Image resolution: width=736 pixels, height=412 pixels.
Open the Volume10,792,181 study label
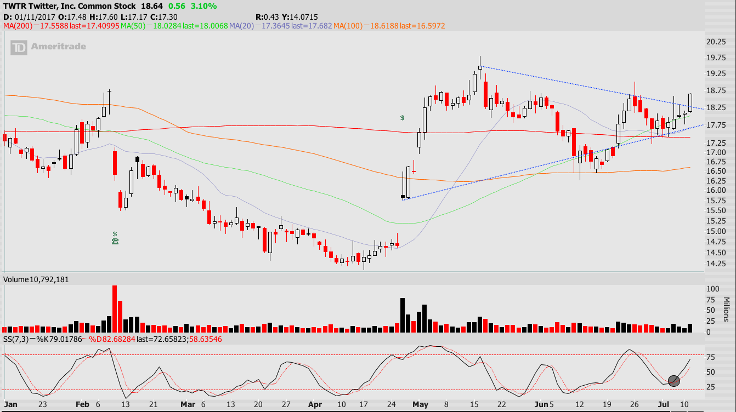36,279
